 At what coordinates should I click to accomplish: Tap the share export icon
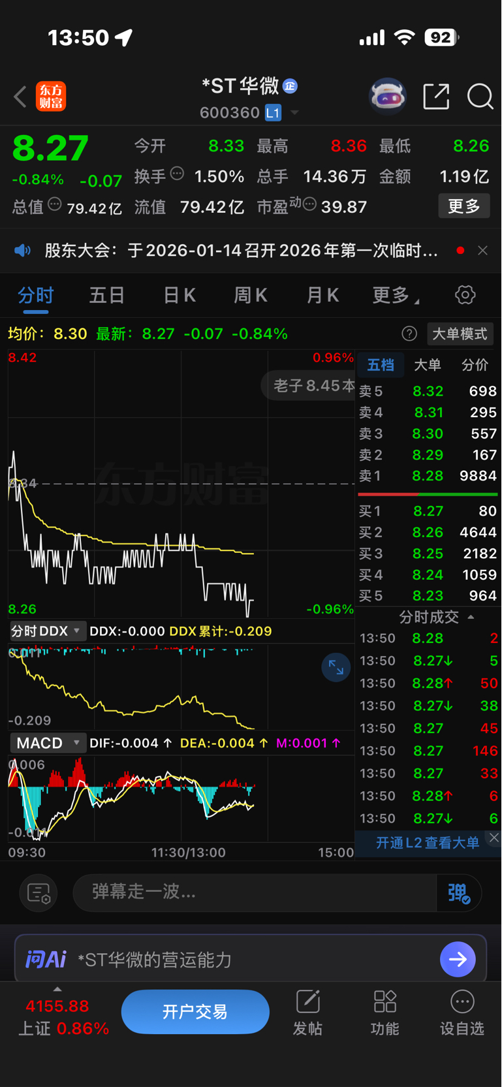click(436, 97)
